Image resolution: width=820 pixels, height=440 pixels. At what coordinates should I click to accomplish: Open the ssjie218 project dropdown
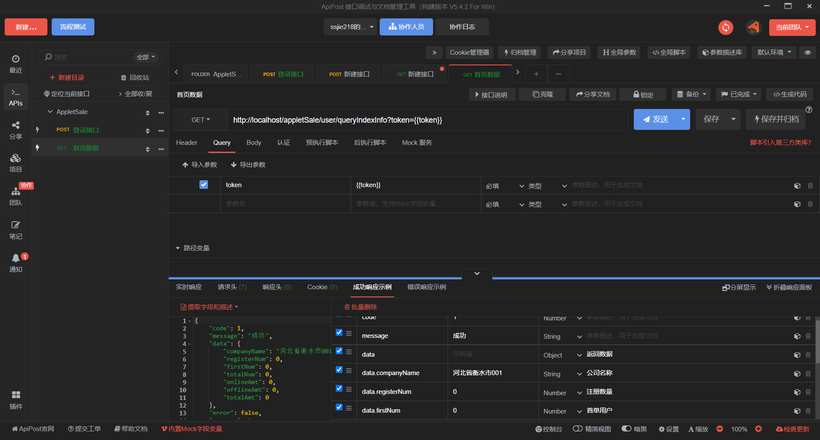(351, 27)
